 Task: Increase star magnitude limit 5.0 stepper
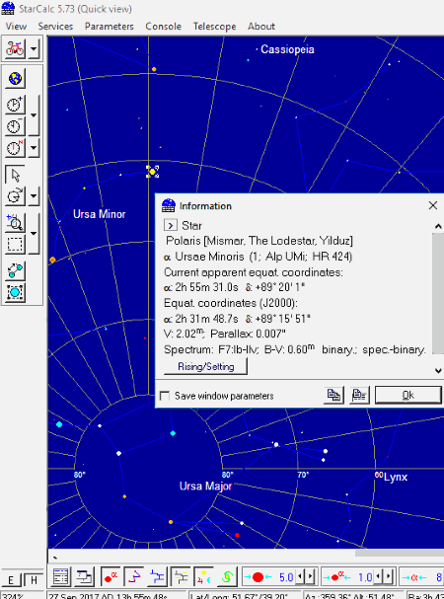(x=310, y=576)
